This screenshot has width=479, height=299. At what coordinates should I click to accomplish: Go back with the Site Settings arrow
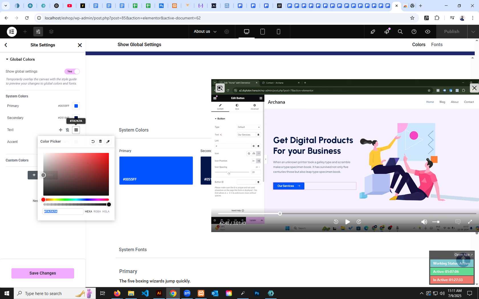[x=6, y=45]
